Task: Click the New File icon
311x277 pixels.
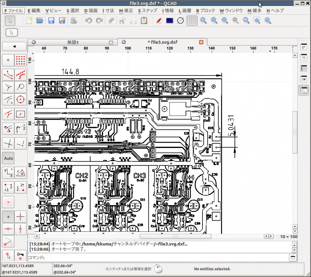Action: (29, 21)
